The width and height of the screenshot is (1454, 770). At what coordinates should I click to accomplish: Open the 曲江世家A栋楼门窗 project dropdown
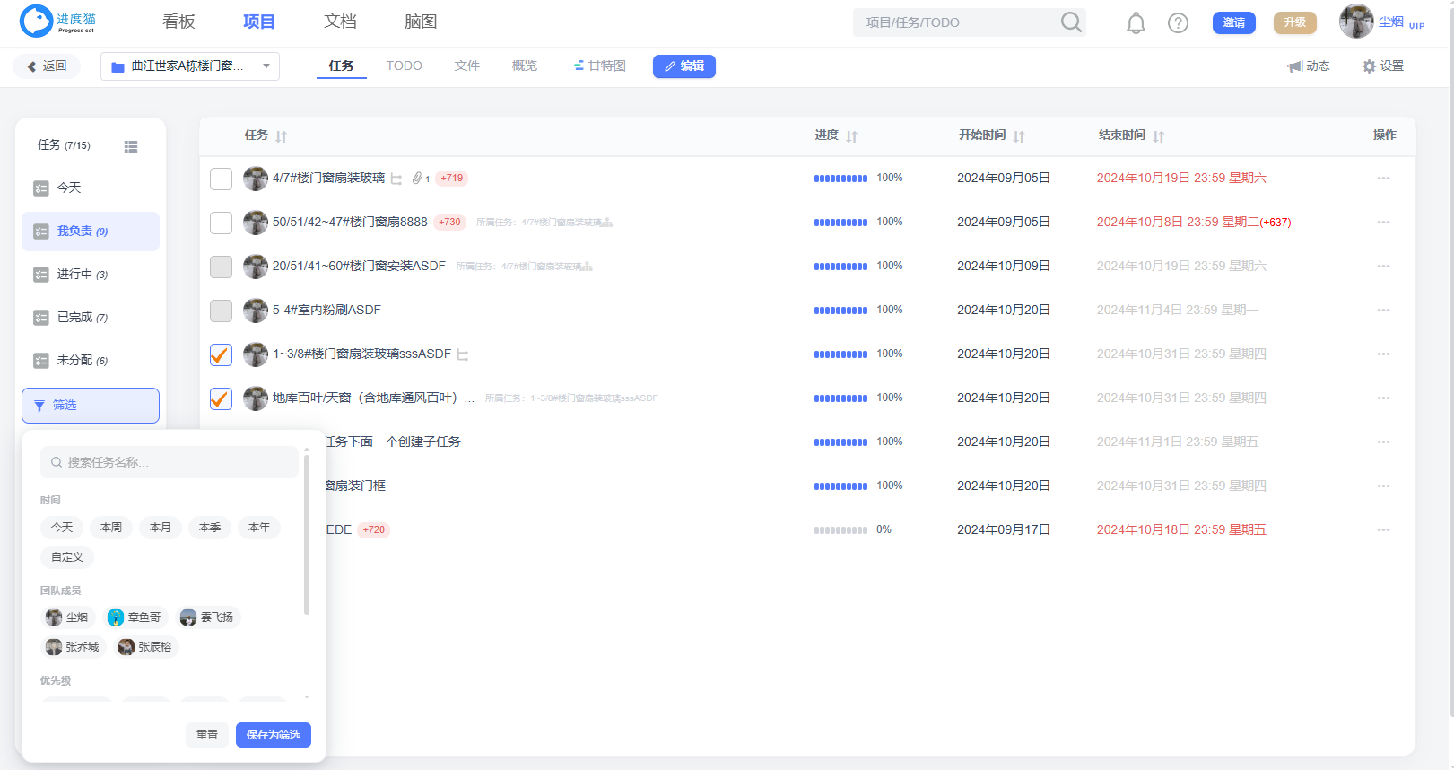pos(190,66)
